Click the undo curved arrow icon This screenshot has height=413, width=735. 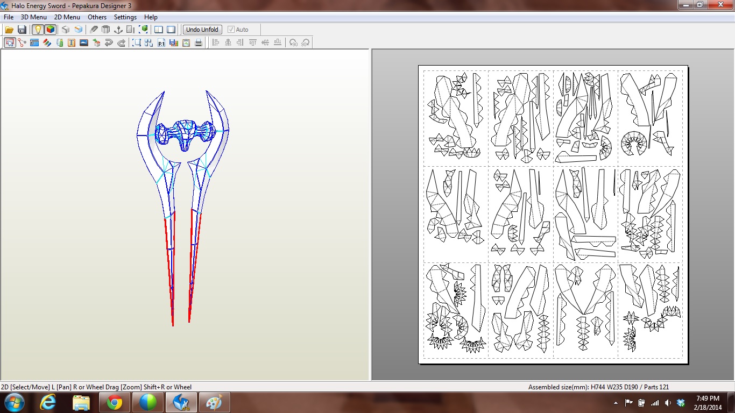point(109,42)
